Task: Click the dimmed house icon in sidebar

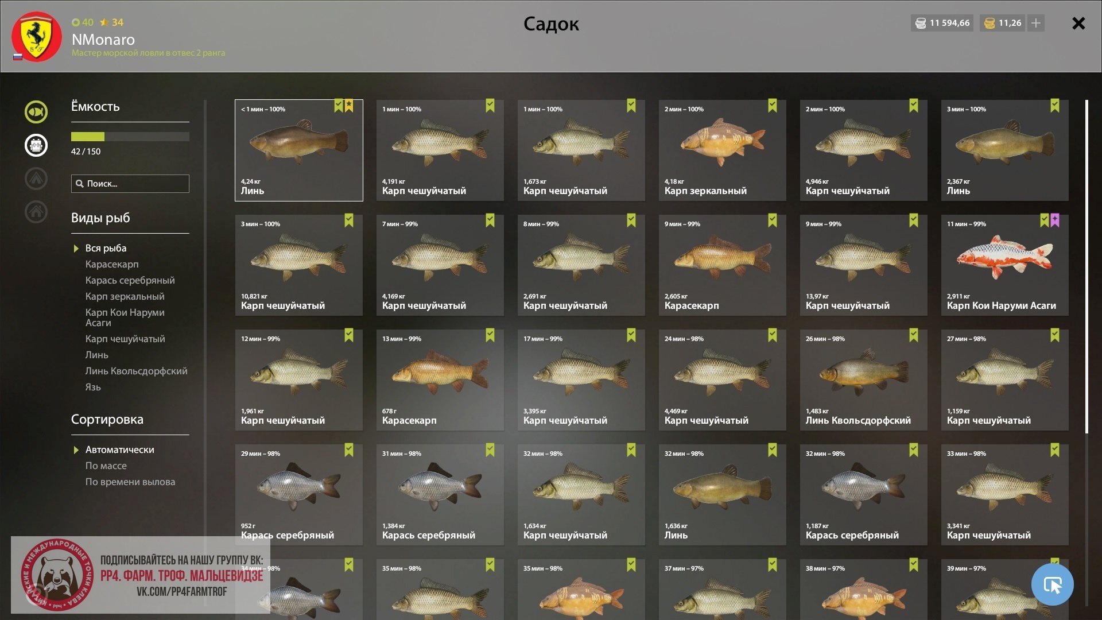Action: click(x=36, y=212)
